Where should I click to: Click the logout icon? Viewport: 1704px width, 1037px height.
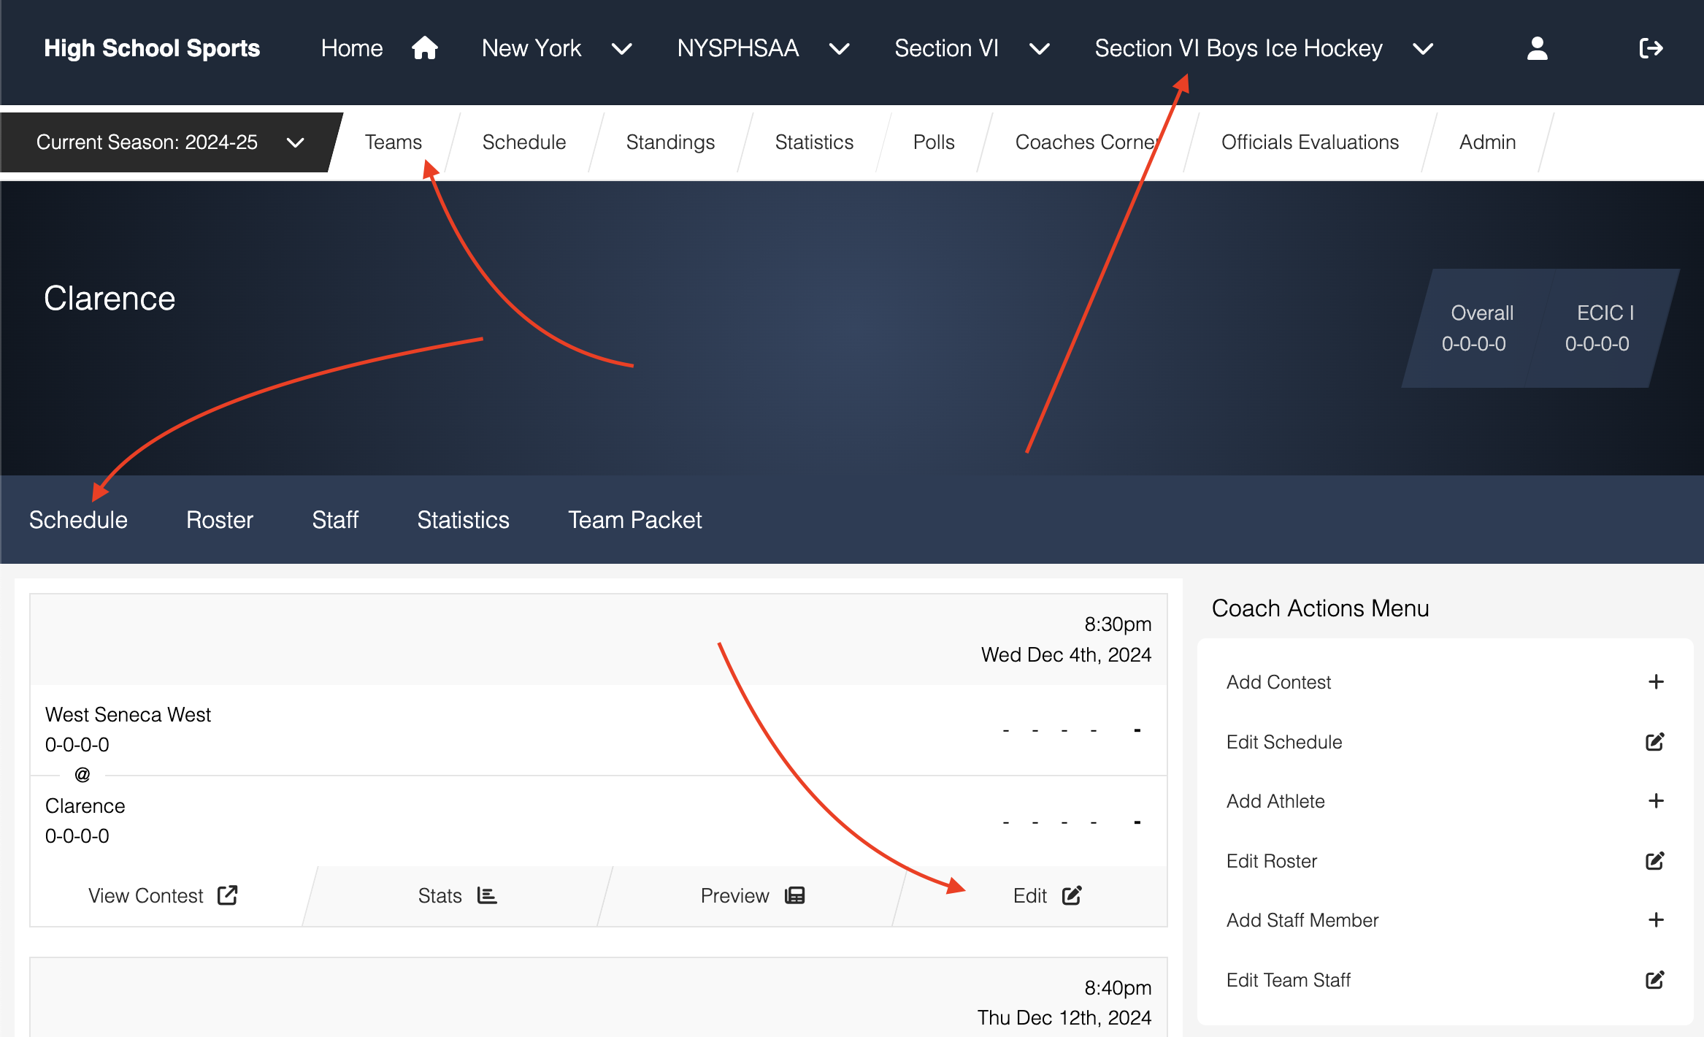point(1650,48)
